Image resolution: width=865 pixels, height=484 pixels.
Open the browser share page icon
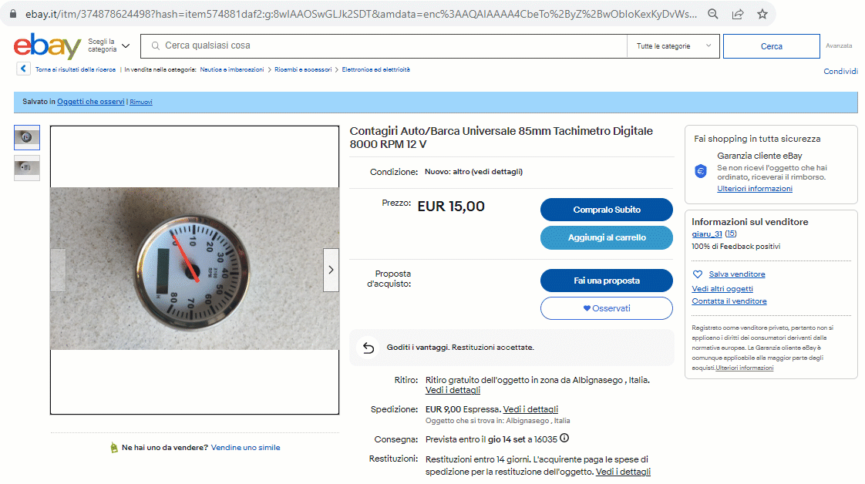pyautogui.click(x=738, y=15)
